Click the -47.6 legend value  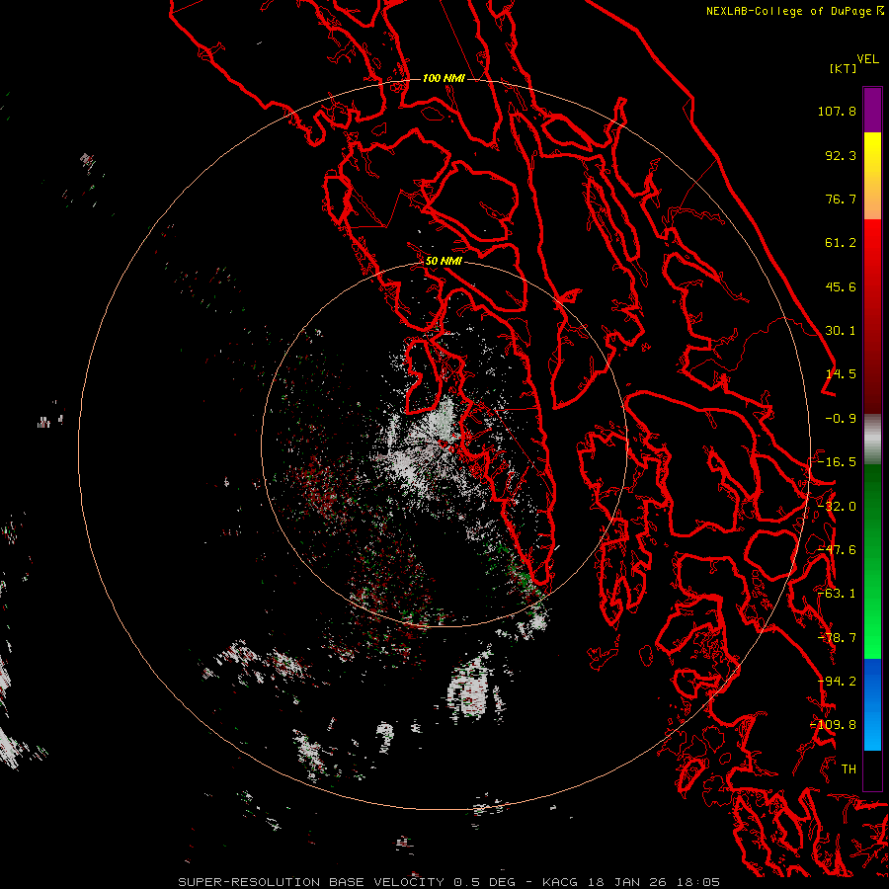coord(837,550)
